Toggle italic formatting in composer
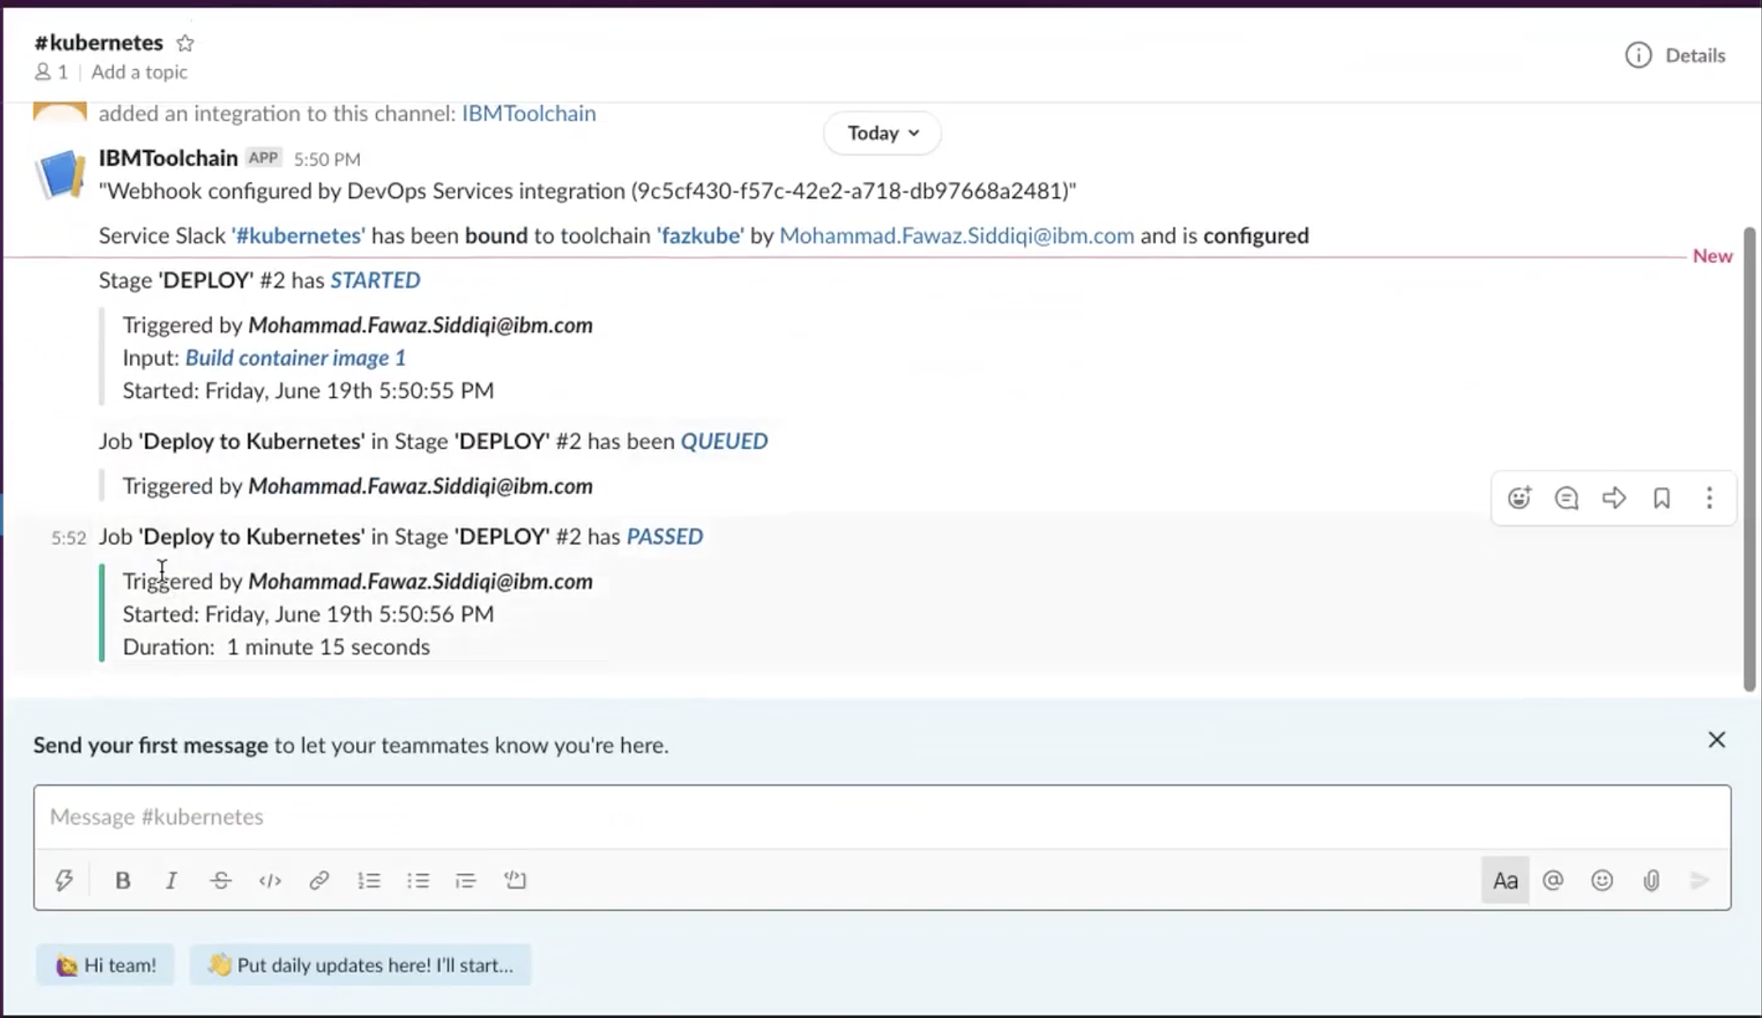 (x=171, y=880)
